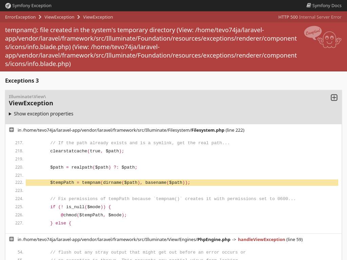The width and height of the screenshot is (347, 260).
Task: Click the handleViewException method name
Action: point(261,239)
